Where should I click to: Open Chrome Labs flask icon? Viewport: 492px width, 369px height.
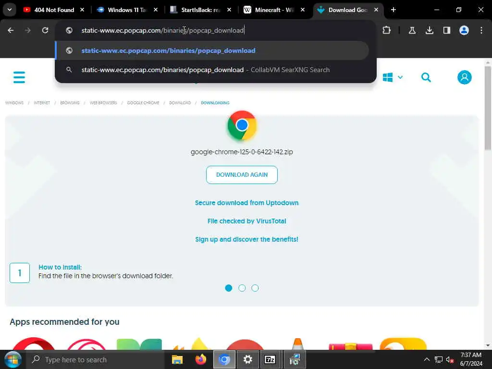[x=412, y=30]
